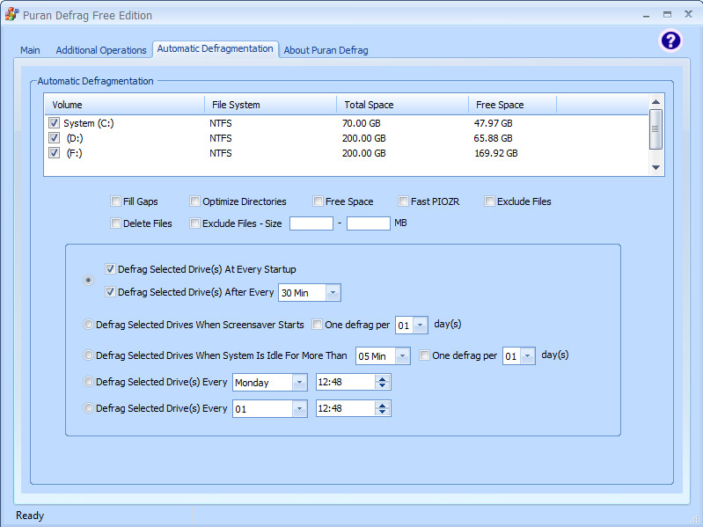
Task: Uncheck Defrag Selected Drive(s) At Every Startup
Action: click(110, 269)
